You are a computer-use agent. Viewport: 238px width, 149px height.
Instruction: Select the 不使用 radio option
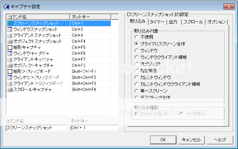[x=136, y=37]
